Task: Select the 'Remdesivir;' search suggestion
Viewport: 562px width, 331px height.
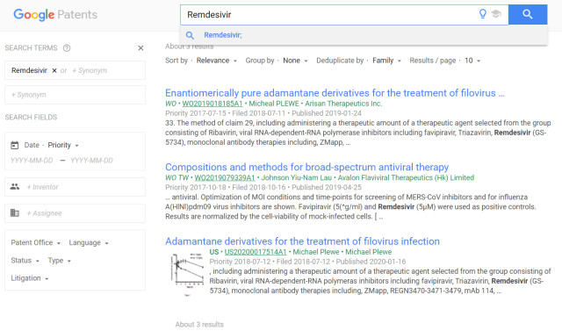Action: coord(223,35)
